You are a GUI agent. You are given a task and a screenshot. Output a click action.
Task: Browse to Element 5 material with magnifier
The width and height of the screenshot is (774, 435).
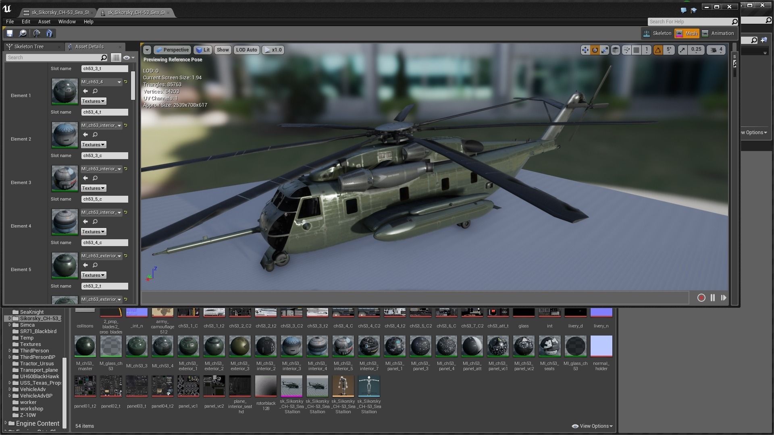pyautogui.click(x=95, y=265)
